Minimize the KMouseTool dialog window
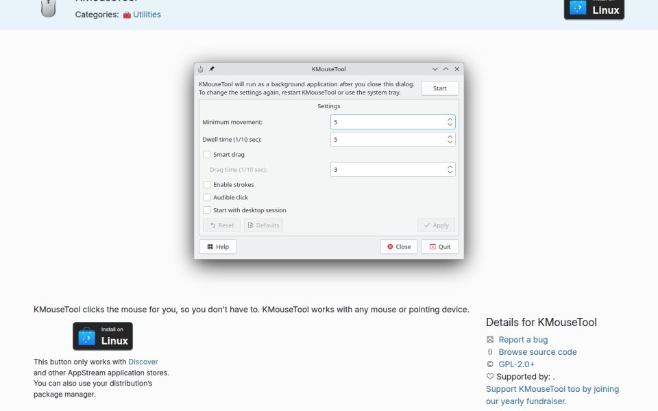Screen dimensions: 658x411 tap(435, 68)
